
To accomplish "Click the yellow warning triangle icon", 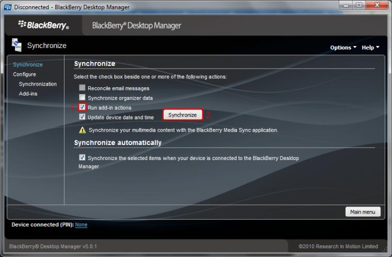I will pyautogui.click(x=82, y=130).
